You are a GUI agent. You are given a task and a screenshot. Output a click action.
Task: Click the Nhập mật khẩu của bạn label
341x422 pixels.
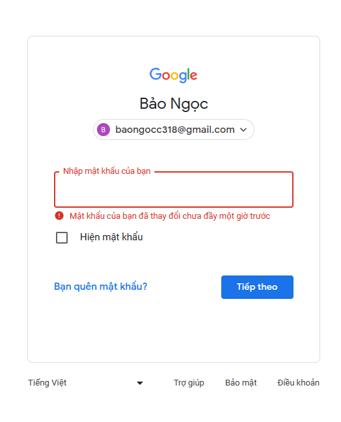coord(107,171)
